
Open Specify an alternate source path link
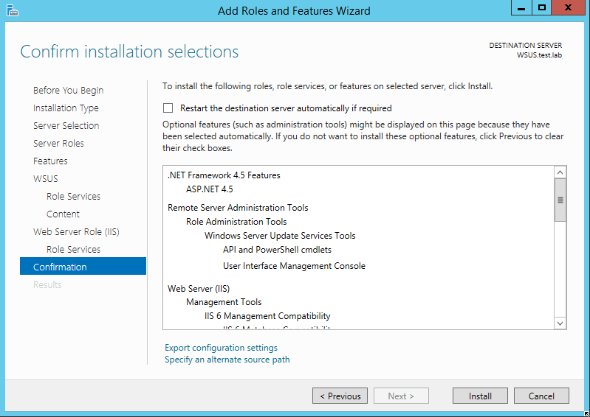pos(227,360)
